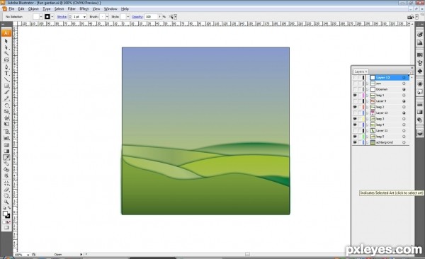This screenshot has height=259, width=425.
Task: Click the Stroke link in control bar
Action: point(62,17)
